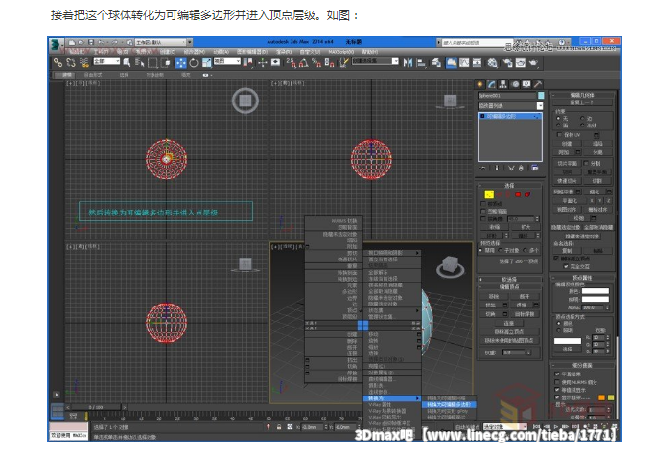The height and width of the screenshot is (453, 654).
Task: Enable the Ignore Backfacing checkbox
Action: tap(483, 212)
